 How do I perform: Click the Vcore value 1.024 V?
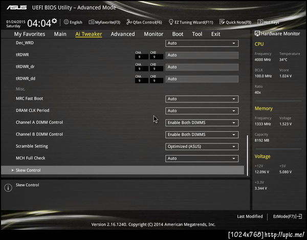point(286,76)
